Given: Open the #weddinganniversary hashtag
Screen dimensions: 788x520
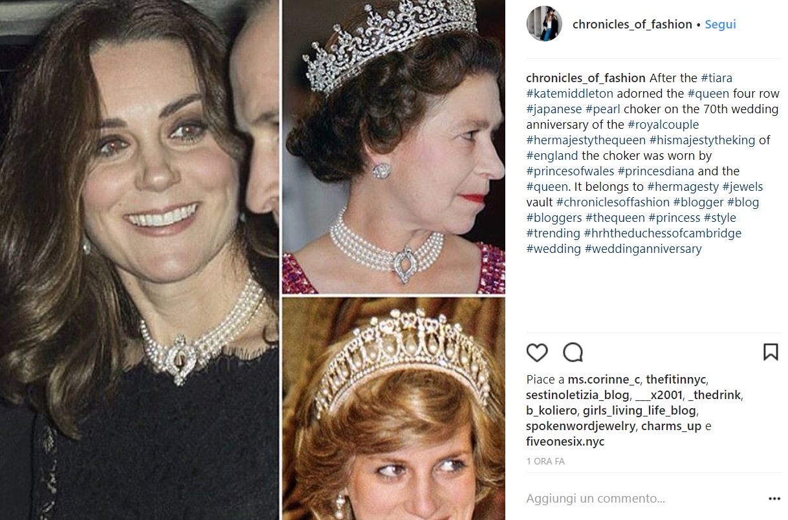Looking at the screenshot, I should pos(642,249).
